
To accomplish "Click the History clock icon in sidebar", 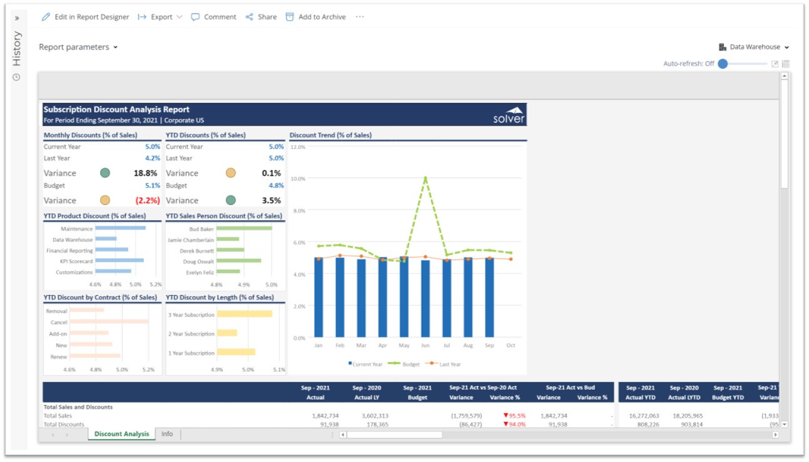I will coord(17,77).
